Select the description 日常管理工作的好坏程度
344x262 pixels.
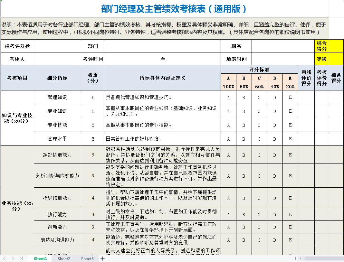163,139
